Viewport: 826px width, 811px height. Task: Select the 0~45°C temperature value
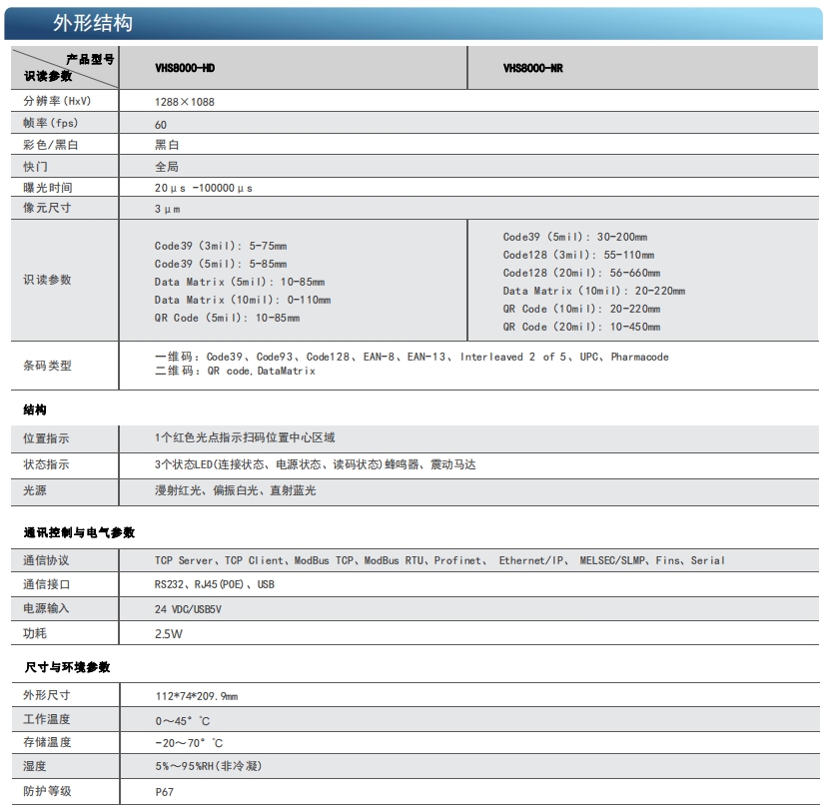(182, 721)
